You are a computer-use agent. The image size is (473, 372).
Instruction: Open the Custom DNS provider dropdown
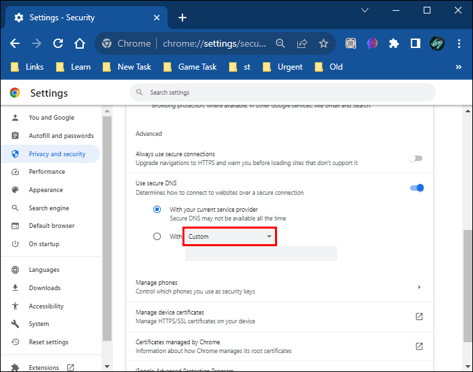[x=230, y=237]
